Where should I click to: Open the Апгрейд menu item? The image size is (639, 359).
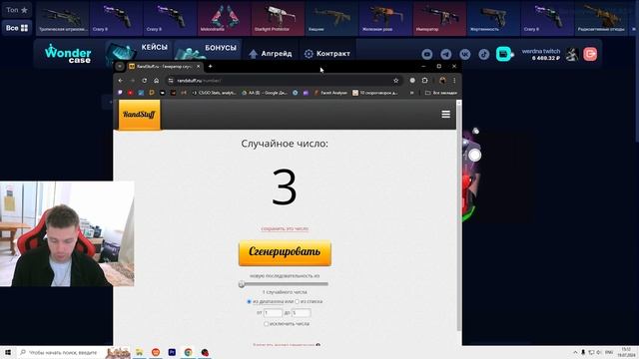point(271,54)
